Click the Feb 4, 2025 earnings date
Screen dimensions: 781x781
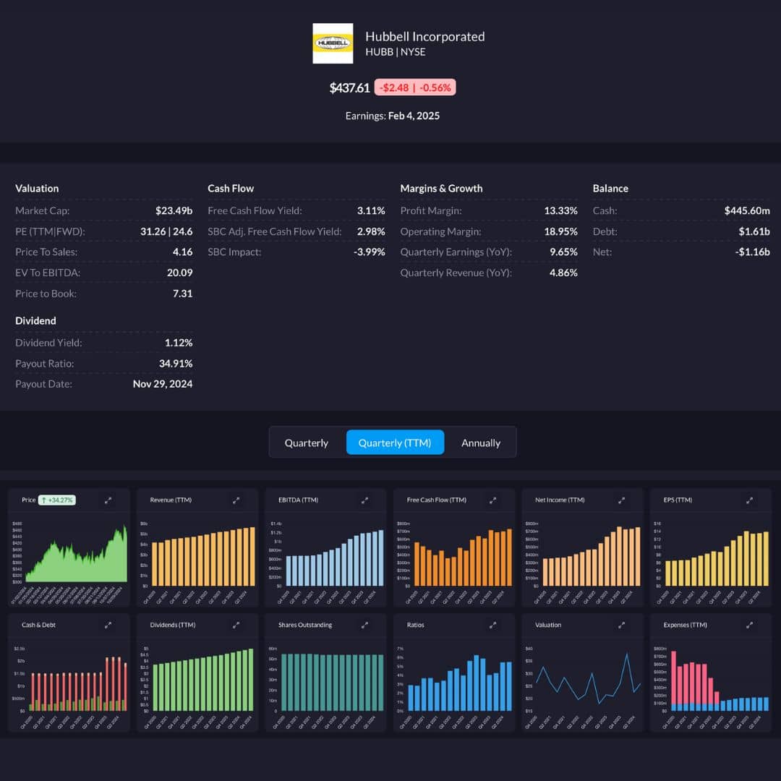414,116
